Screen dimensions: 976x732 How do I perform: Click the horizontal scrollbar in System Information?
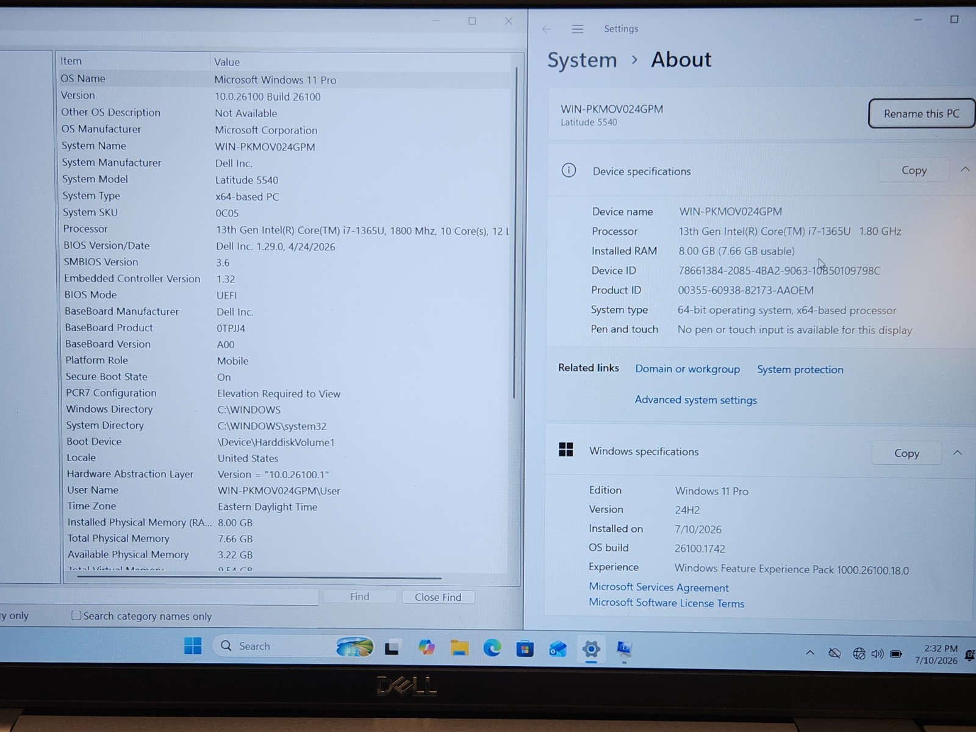pyautogui.click(x=259, y=577)
